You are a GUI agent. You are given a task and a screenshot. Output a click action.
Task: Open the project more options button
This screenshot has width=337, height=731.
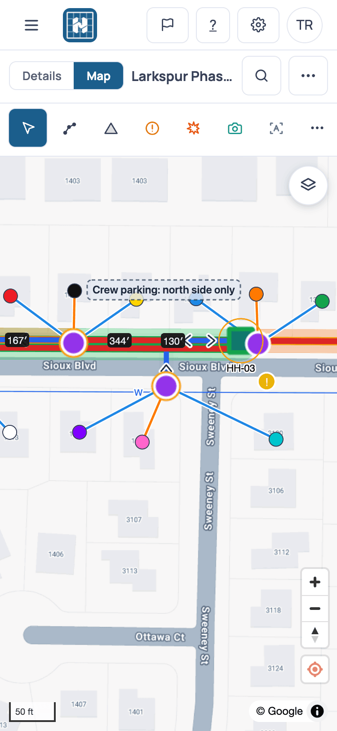tap(308, 76)
